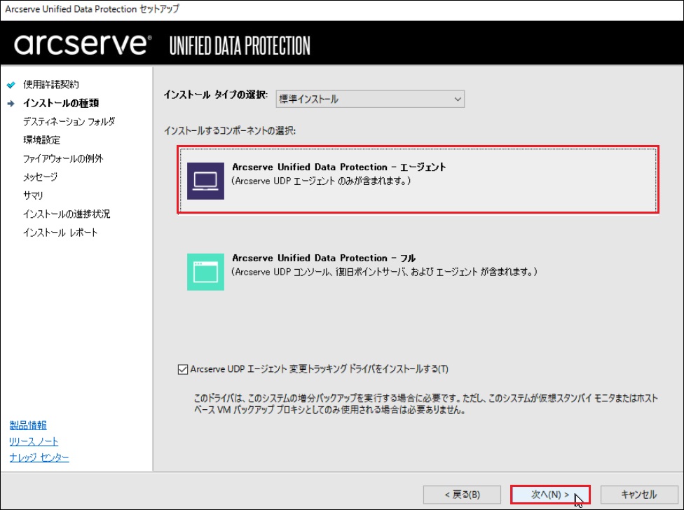Click the checkmark icon beside 使用許諾契約
684x510 pixels.
pos(11,85)
